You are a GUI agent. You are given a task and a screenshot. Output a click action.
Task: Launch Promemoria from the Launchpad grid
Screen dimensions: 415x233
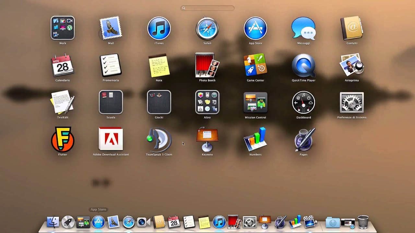click(x=111, y=66)
